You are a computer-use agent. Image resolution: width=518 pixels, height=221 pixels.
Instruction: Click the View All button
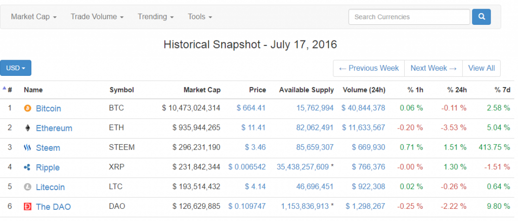pyautogui.click(x=482, y=68)
